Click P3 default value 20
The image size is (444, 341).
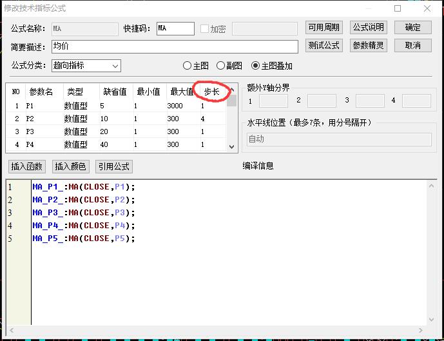pos(104,132)
